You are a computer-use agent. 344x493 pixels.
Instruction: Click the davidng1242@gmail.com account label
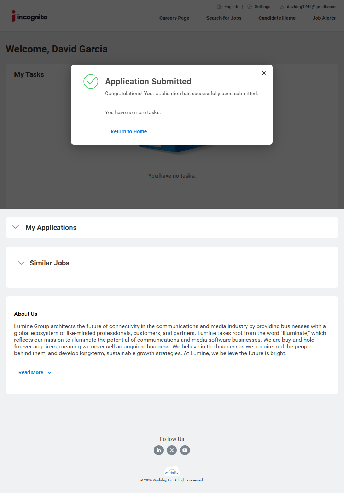coord(311,7)
